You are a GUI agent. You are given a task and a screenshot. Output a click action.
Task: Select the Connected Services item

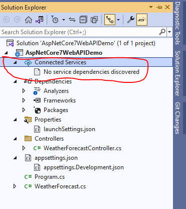pos(60,62)
